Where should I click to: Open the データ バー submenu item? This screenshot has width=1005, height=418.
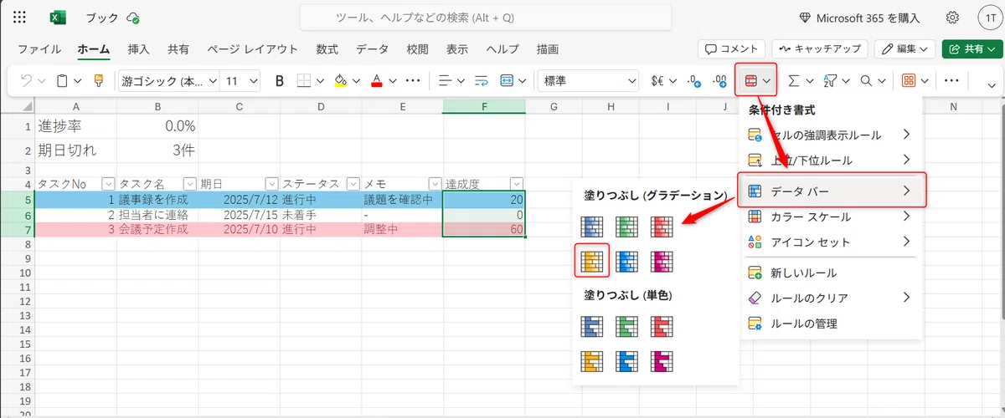click(x=832, y=191)
